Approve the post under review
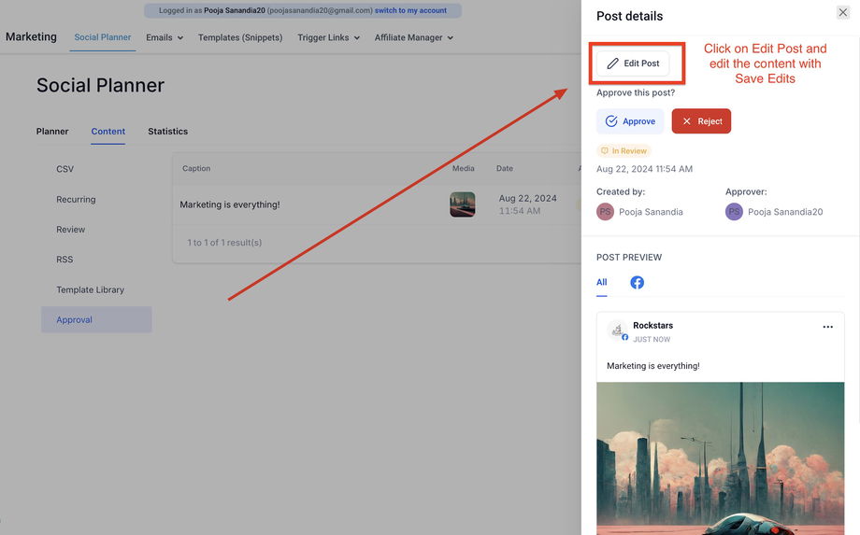 click(x=630, y=121)
